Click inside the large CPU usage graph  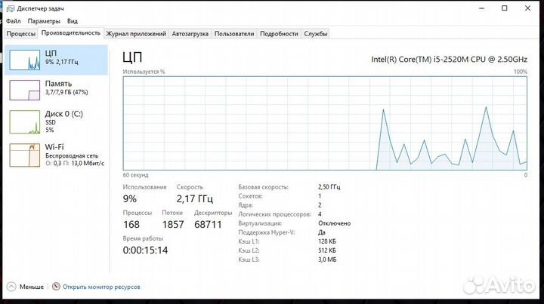(x=325, y=122)
